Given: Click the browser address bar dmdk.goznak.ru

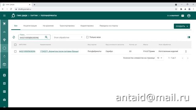Looking at the screenshot, I should coord(24,9).
